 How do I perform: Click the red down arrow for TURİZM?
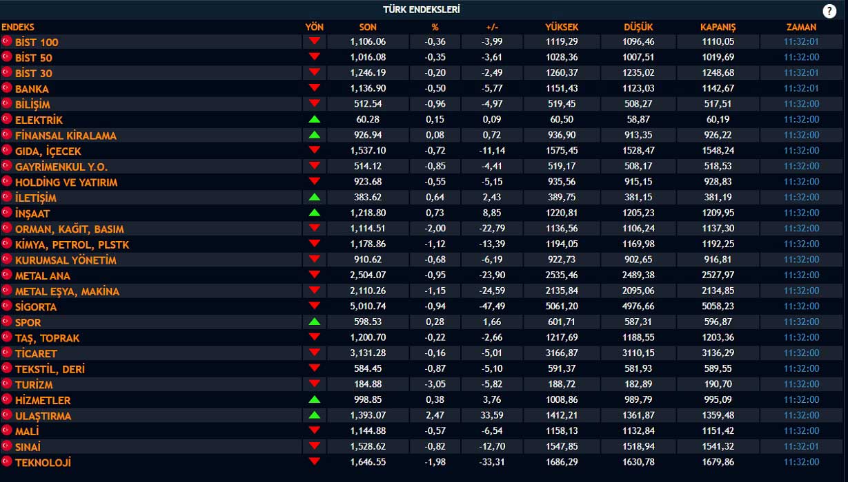[315, 384]
